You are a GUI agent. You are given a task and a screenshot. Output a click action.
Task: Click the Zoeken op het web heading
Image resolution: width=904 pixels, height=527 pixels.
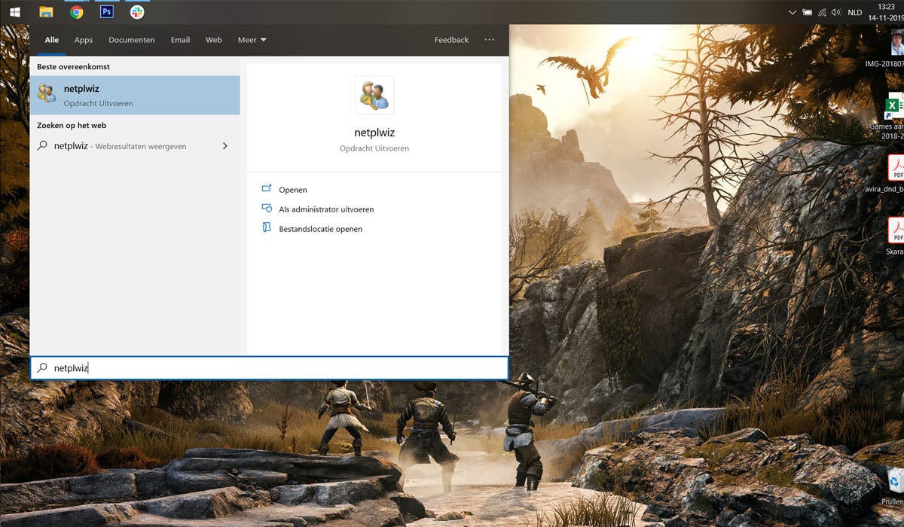tap(72, 126)
